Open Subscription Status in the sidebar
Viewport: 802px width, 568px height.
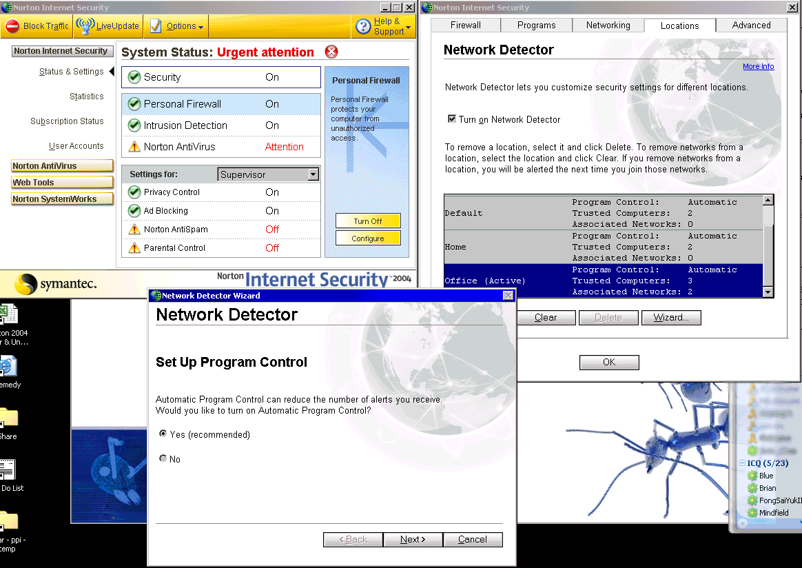(67, 121)
